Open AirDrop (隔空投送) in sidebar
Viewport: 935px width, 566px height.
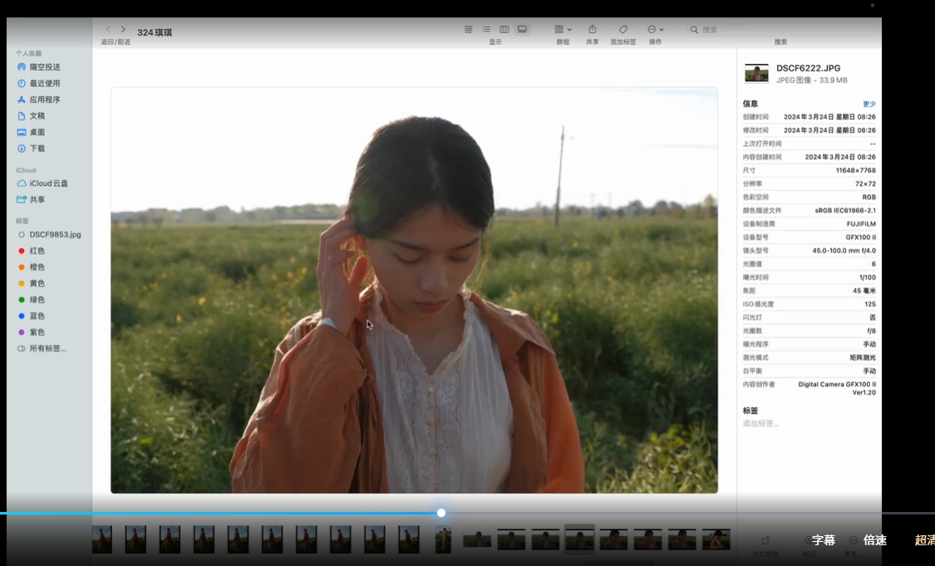[45, 67]
